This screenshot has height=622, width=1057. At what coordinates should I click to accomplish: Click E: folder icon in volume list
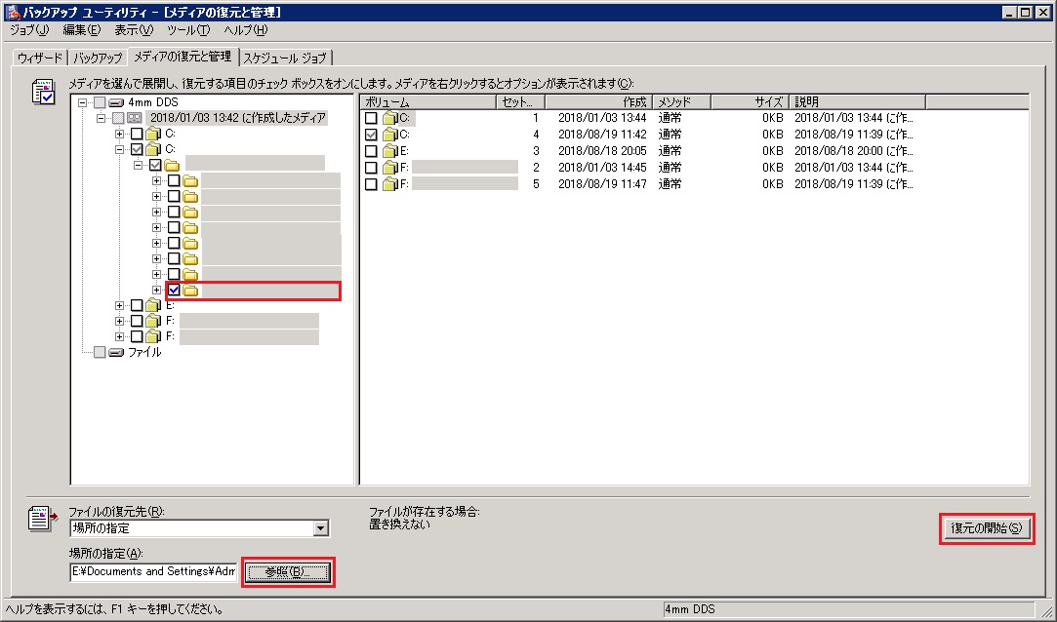(389, 151)
